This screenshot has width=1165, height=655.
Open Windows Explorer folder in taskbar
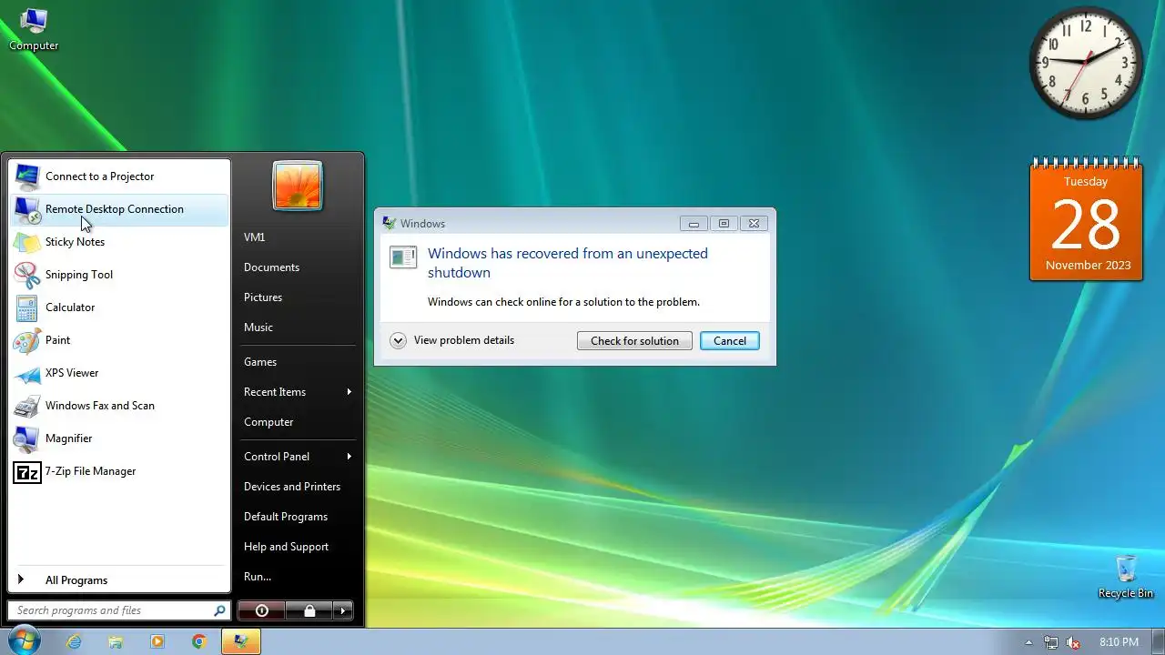(x=116, y=641)
